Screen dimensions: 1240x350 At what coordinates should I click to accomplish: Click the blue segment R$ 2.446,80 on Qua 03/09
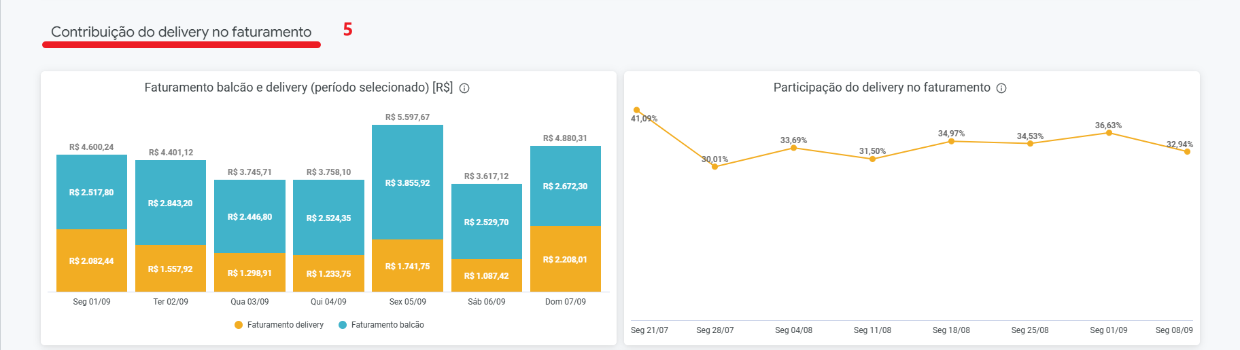tap(249, 216)
